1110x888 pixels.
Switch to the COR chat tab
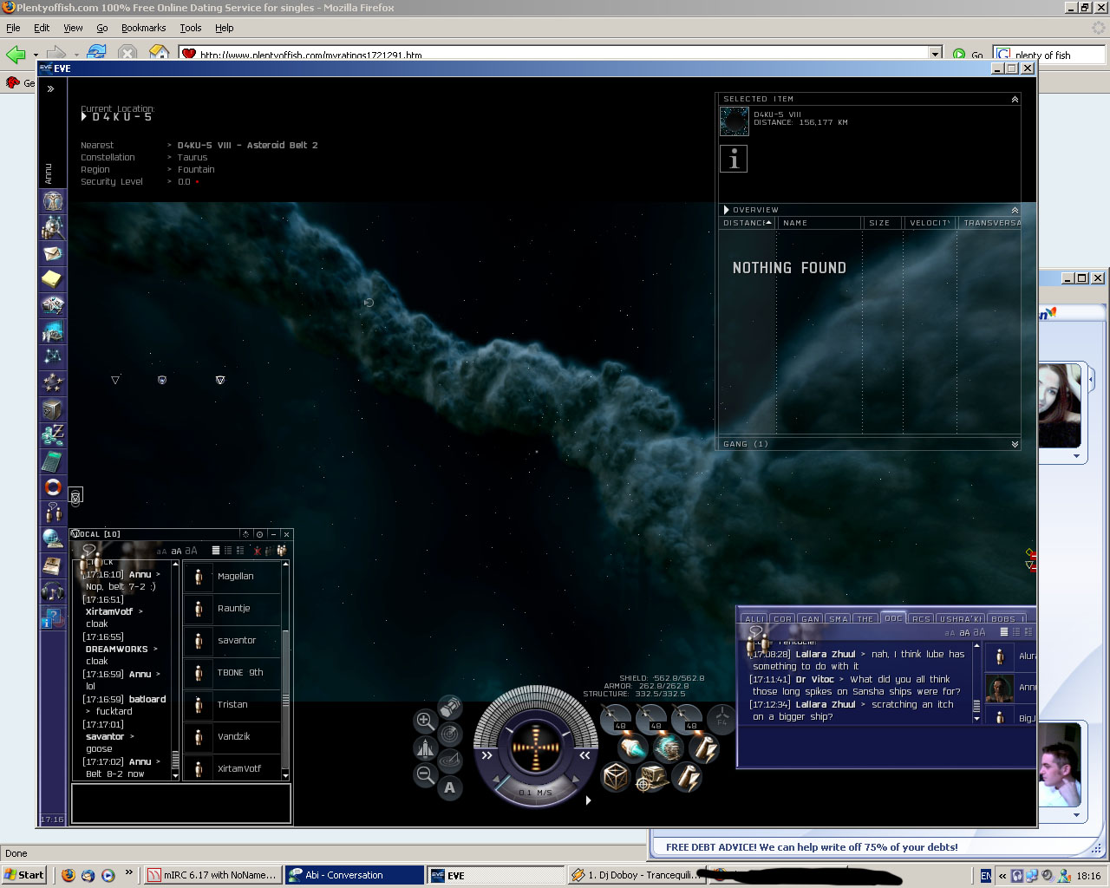click(x=783, y=618)
